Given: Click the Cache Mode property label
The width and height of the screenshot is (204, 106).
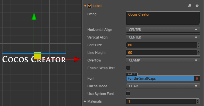Looking at the screenshot, I should pyautogui.click(x=97, y=86).
